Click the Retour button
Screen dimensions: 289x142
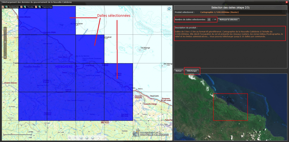coord(179,71)
